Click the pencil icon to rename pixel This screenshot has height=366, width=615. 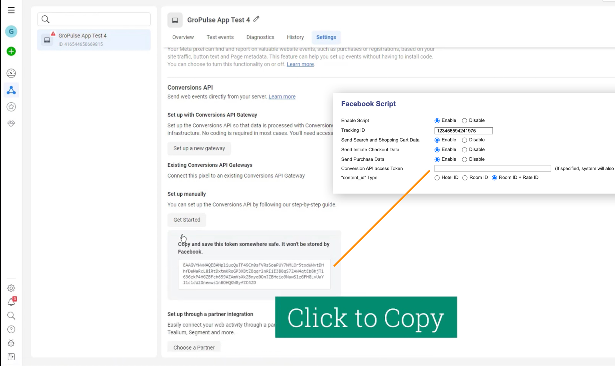click(x=256, y=19)
